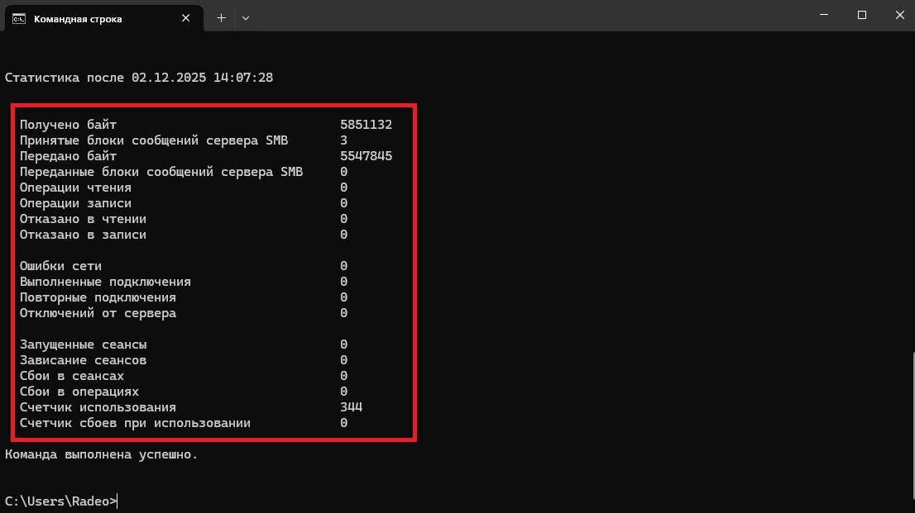Open a new tab with the plus button
This screenshot has height=513, width=915.
click(x=221, y=17)
